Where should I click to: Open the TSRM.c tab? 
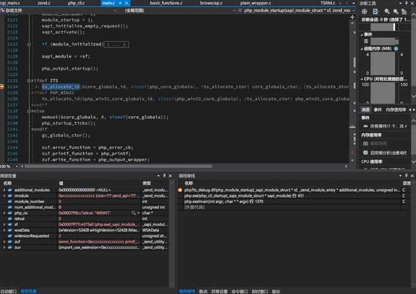(328, 3)
